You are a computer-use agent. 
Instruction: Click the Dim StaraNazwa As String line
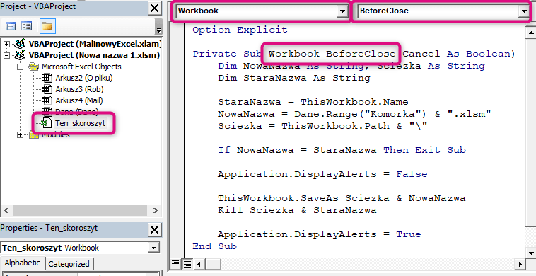pos(294,78)
